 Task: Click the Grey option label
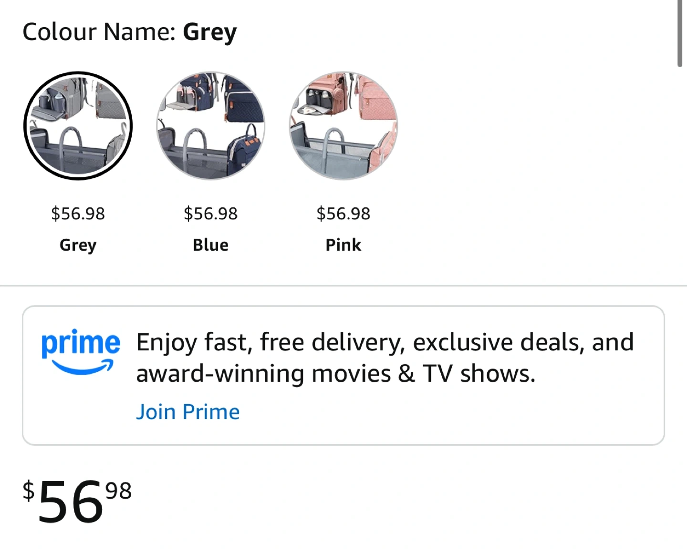(78, 245)
